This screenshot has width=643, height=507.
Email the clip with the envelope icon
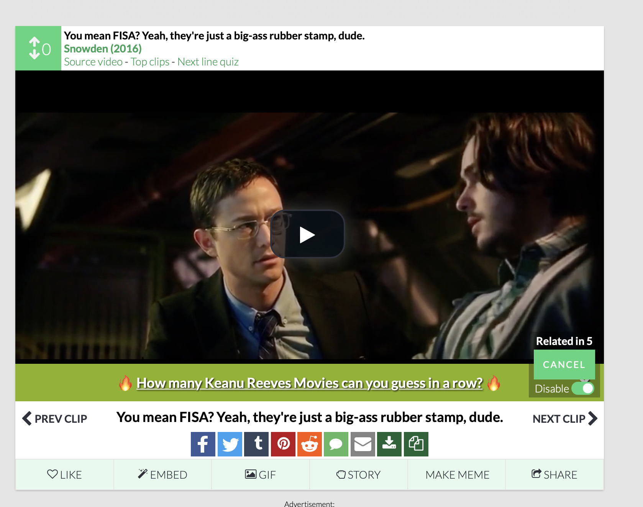point(363,444)
